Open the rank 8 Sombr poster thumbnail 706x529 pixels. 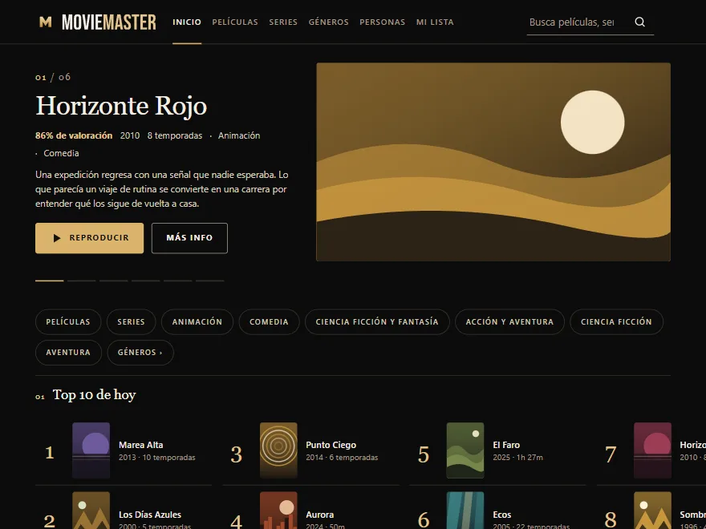coord(652,511)
